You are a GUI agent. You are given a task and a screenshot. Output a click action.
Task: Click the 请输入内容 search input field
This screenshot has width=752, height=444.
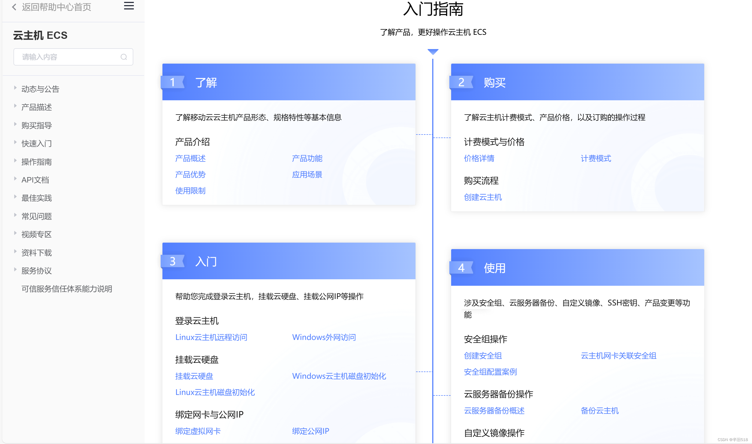click(x=69, y=57)
